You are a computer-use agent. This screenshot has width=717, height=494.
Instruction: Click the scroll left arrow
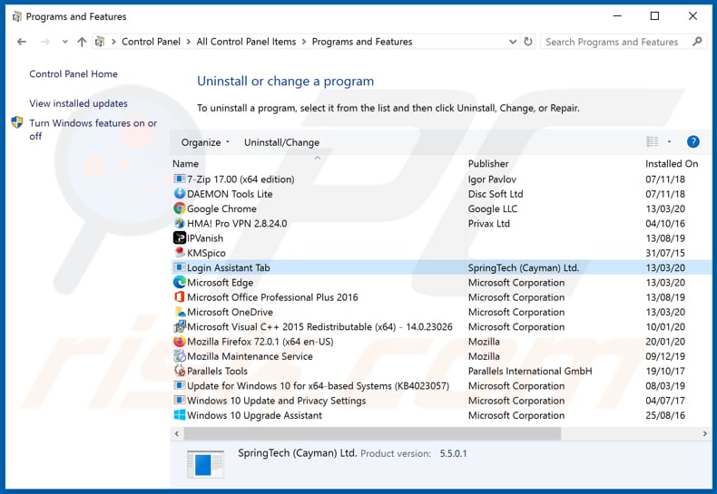pos(177,434)
